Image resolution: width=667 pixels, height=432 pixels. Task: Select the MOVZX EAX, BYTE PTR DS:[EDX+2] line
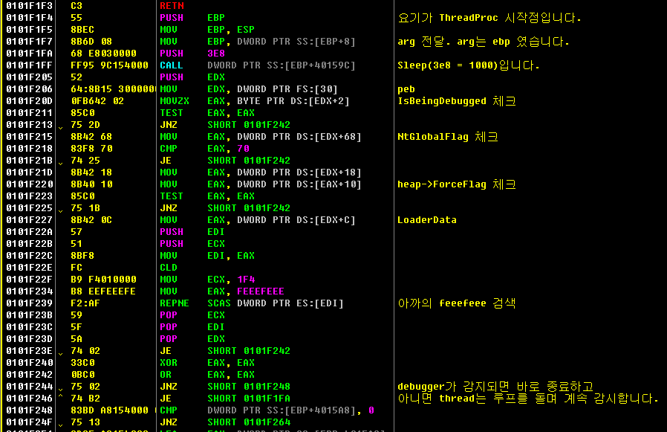tap(254, 101)
